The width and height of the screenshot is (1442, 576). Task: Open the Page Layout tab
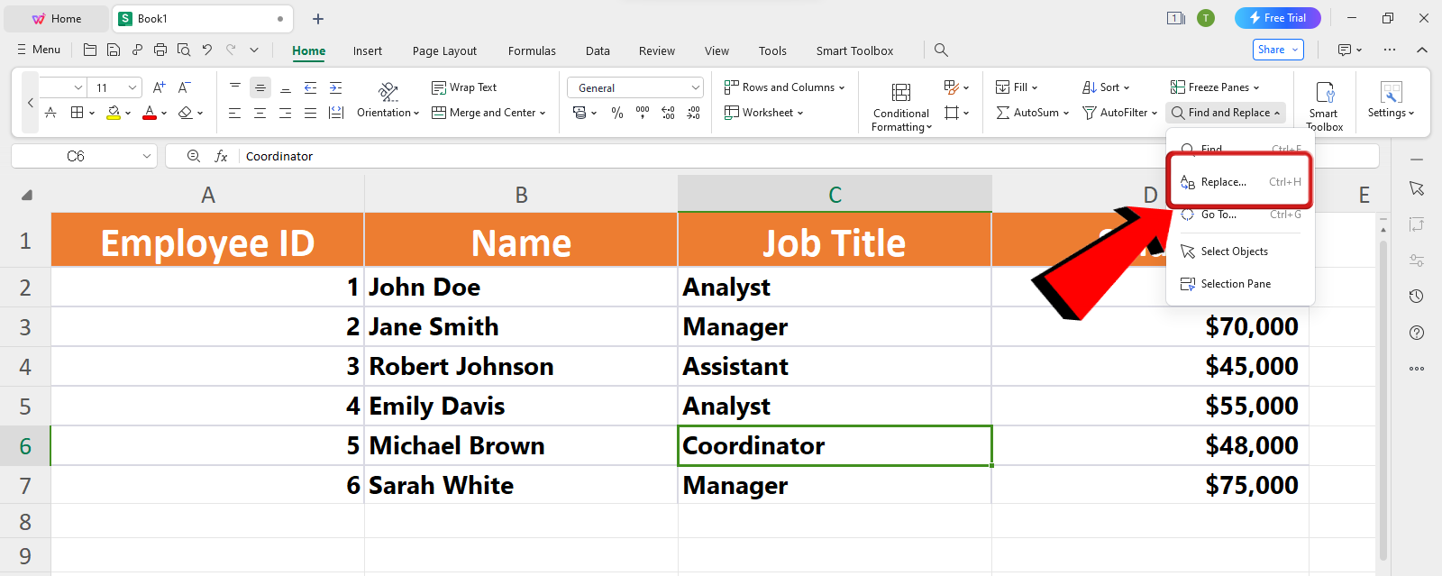444,50
